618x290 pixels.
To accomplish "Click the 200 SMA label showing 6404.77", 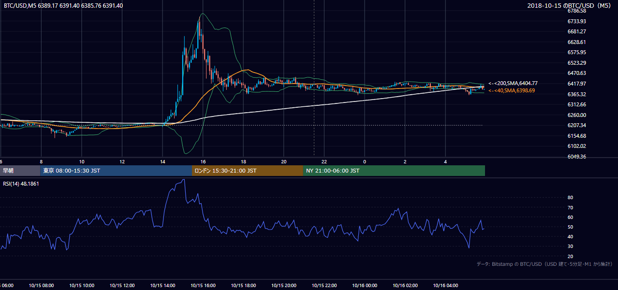I will [513, 84].
